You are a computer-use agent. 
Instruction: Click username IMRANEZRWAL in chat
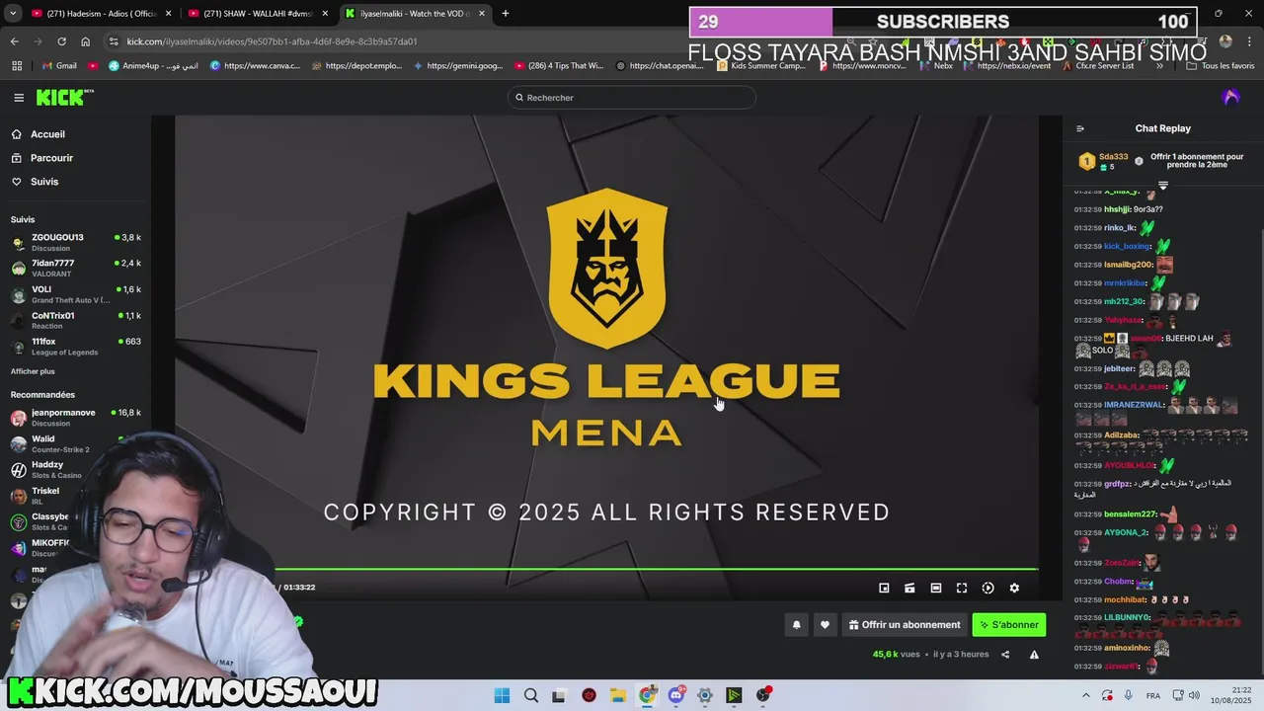[x=1135, y=405]
